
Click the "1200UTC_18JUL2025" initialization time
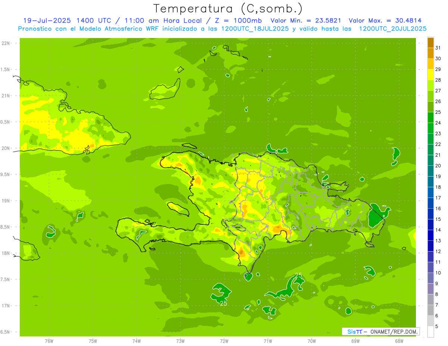point(255,29)
